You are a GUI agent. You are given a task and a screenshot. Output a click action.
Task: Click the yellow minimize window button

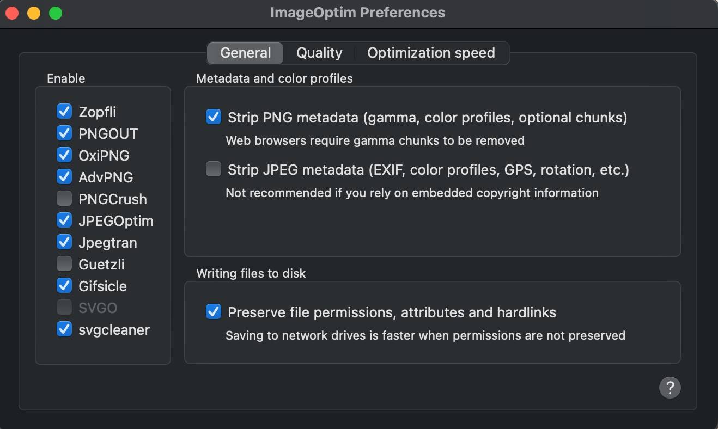click(x=34, y=13)
